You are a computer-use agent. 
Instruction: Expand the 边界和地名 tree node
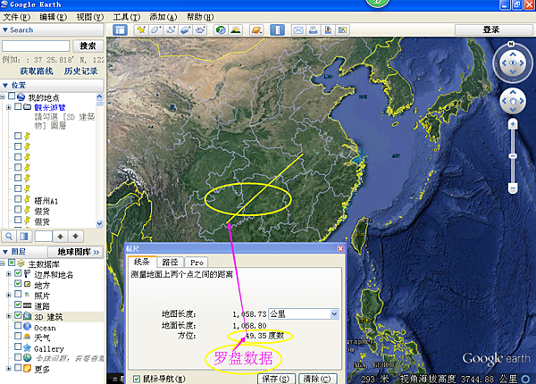pyautogui.click(x=9, y=273)
